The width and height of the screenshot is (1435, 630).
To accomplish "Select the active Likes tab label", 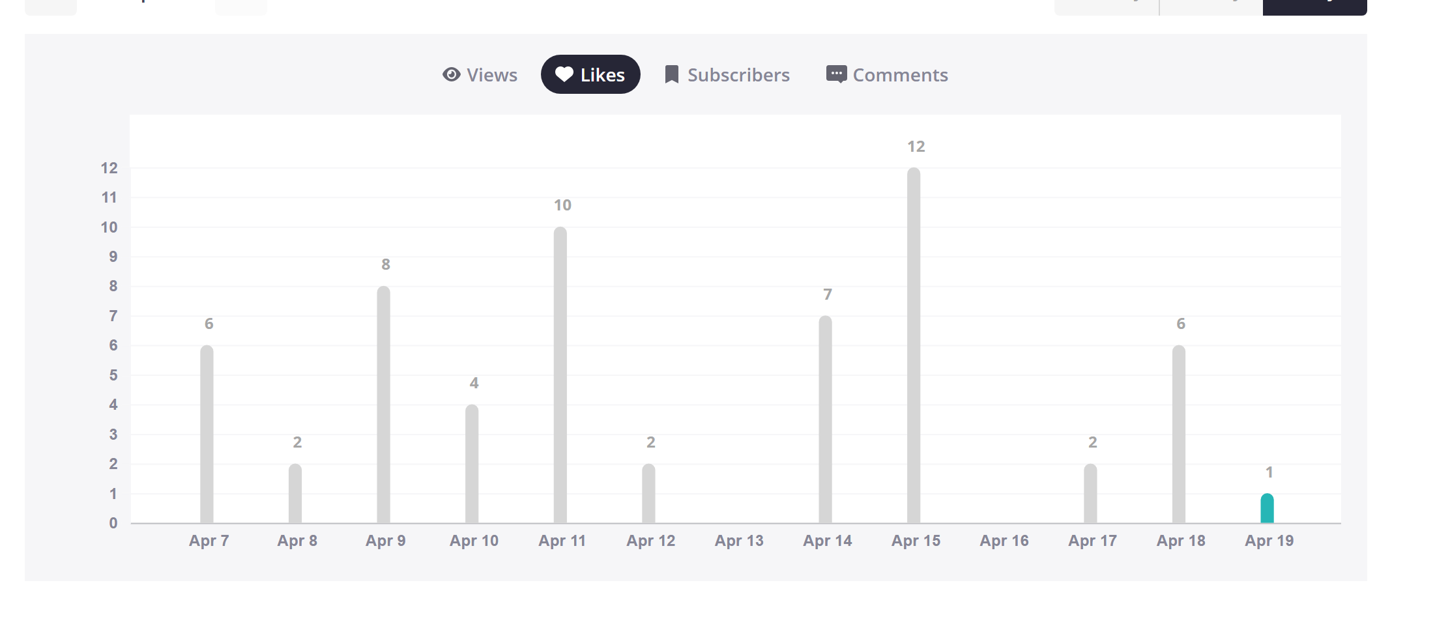I will point(602,75).
